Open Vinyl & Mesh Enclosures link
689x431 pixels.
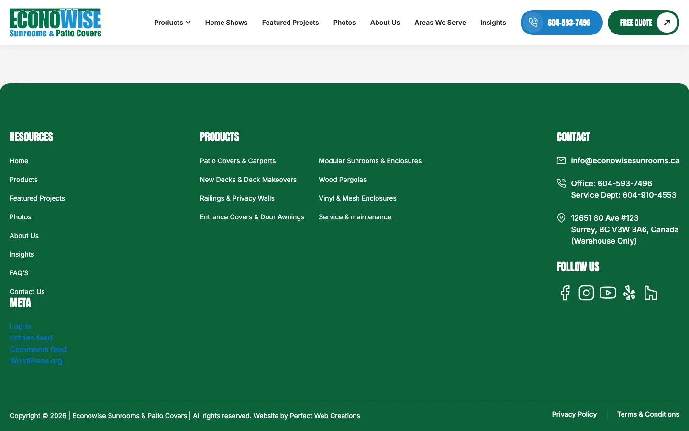point(358,198)
